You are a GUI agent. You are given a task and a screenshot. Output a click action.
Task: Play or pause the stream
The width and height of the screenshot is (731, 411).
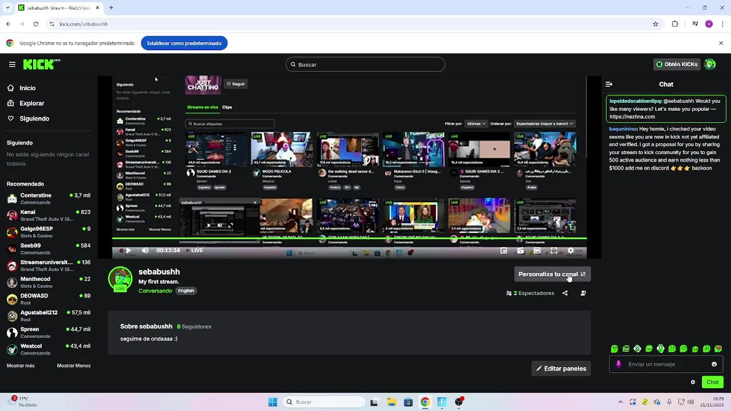pos(128,251)
